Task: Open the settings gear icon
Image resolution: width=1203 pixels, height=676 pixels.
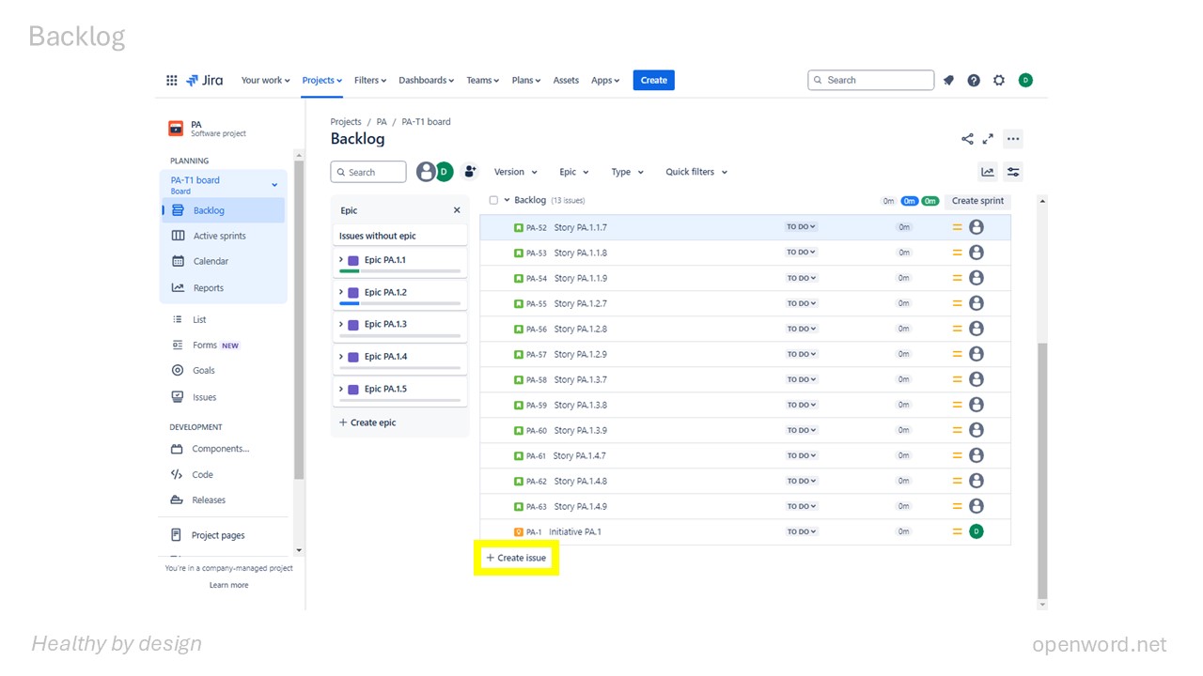Action: point(999,81)
